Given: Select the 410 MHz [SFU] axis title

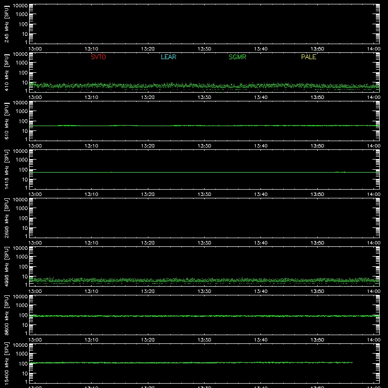Looking at the screenshot, I should pos(6,72).
